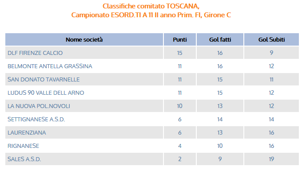
Task: Click the Gol Subiti column header
Action: point(271,39)
